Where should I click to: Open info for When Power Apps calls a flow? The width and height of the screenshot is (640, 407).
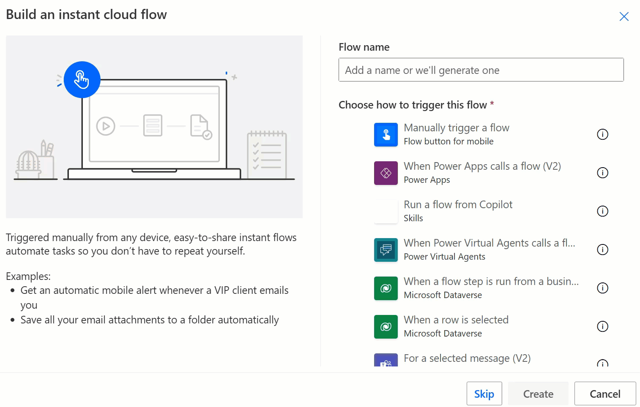(x=602, y=173)
